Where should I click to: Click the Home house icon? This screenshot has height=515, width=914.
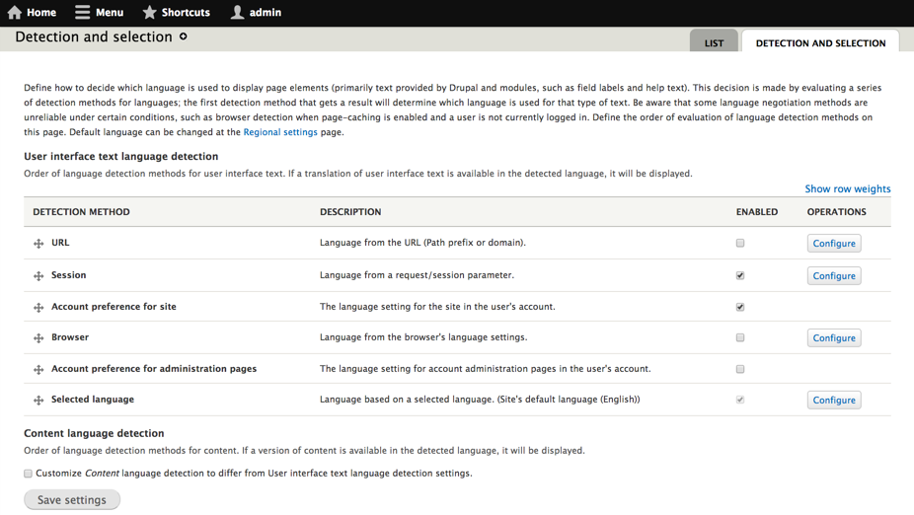click(x=14, y=13)
